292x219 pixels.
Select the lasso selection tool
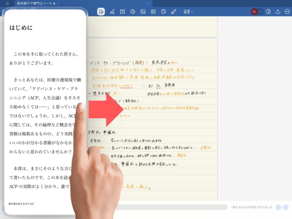[101, 12]
